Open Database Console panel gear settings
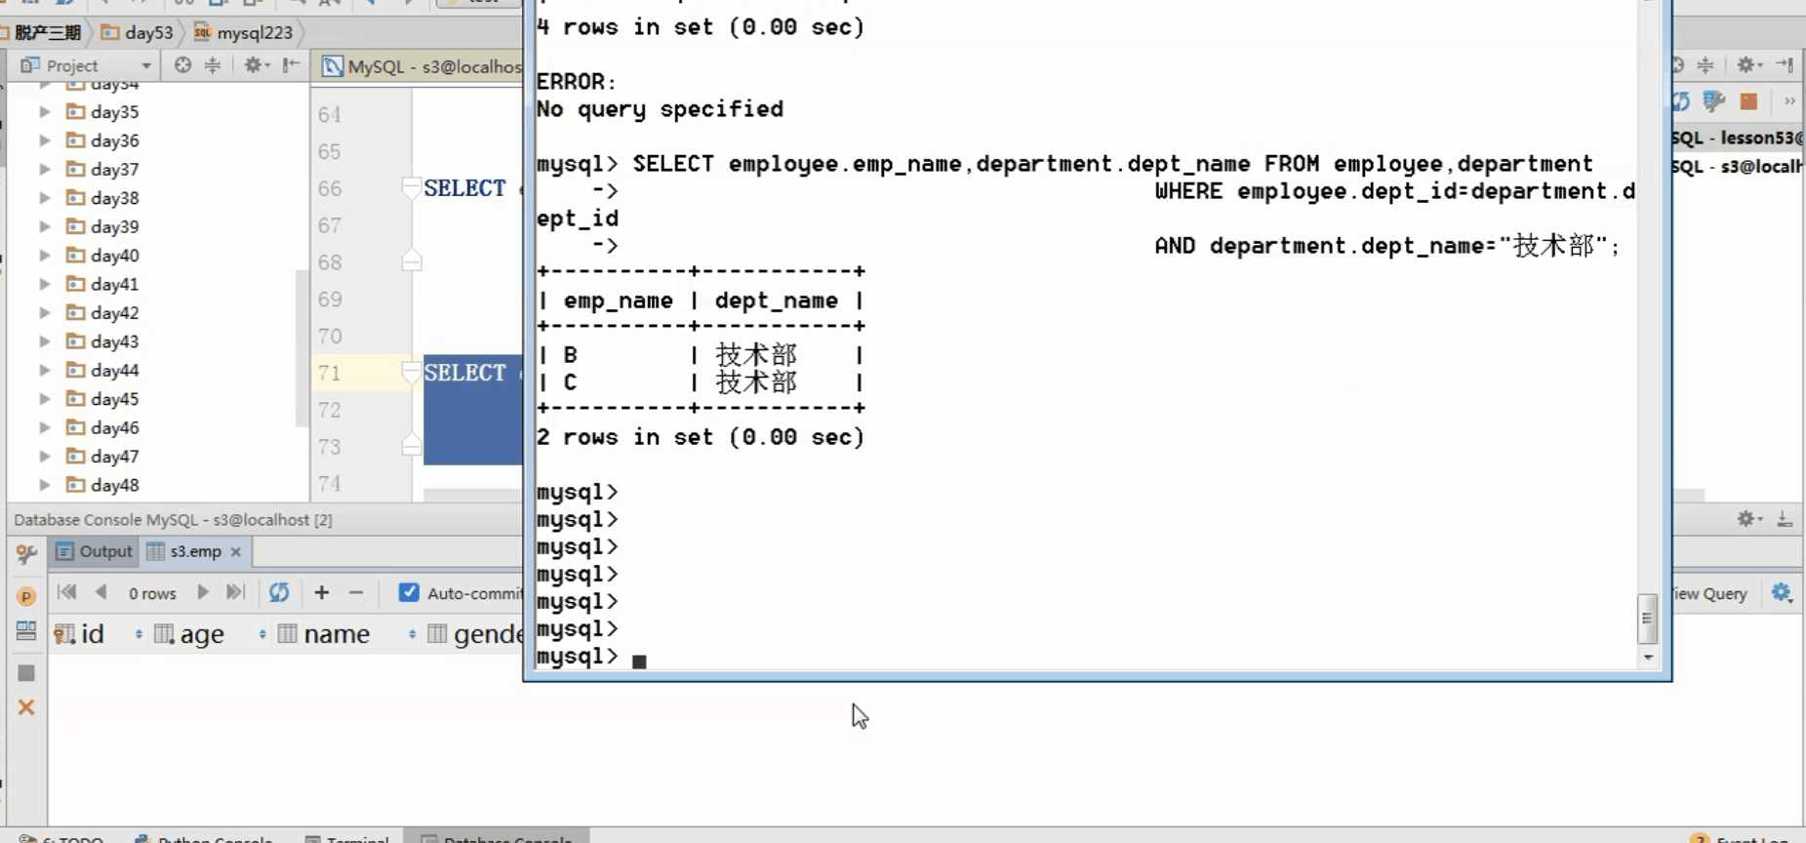 point(1749,519)
